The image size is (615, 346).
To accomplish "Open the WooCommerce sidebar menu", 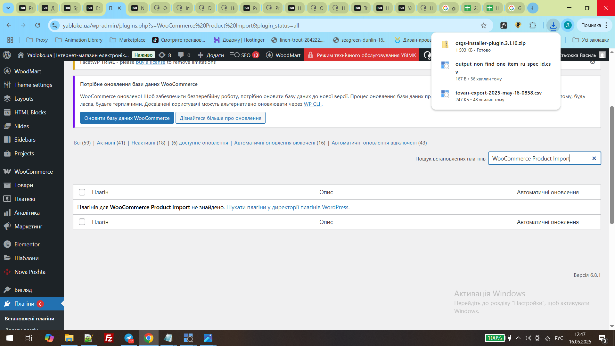I will (33, 172).
